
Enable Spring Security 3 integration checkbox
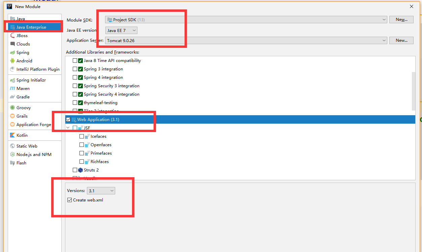click(x=75, y=86)
